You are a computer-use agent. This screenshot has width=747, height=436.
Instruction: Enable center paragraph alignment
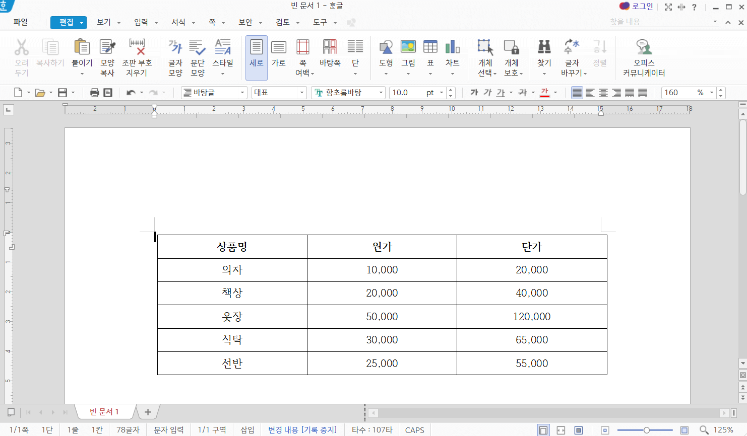(x=603, y=93)
